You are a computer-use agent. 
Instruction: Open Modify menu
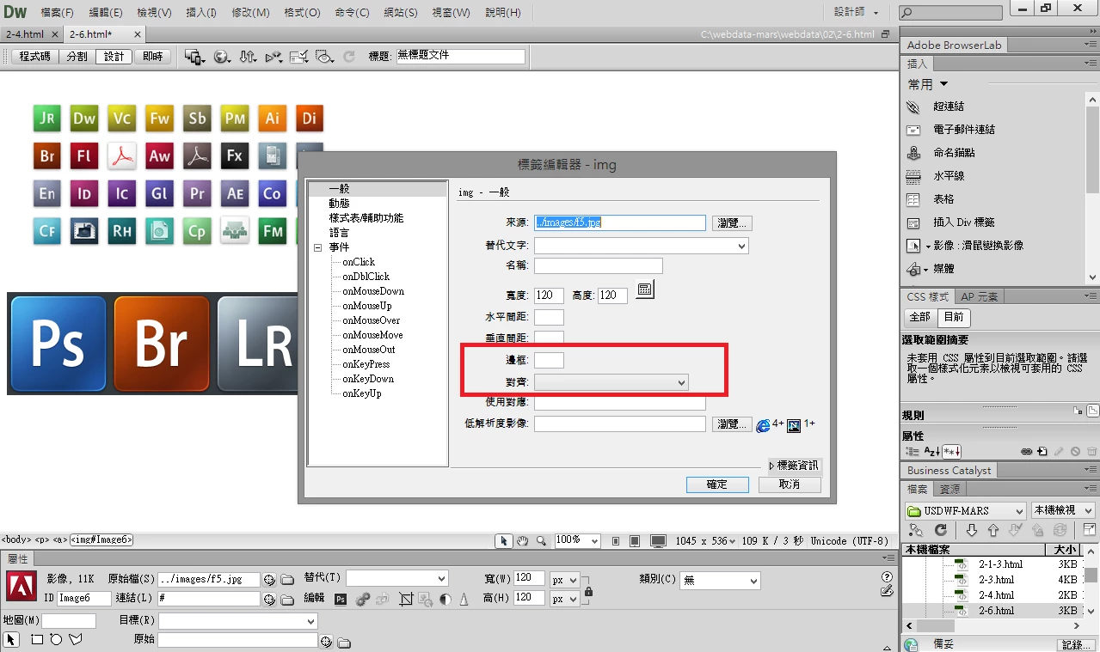[x=250, y=13]
